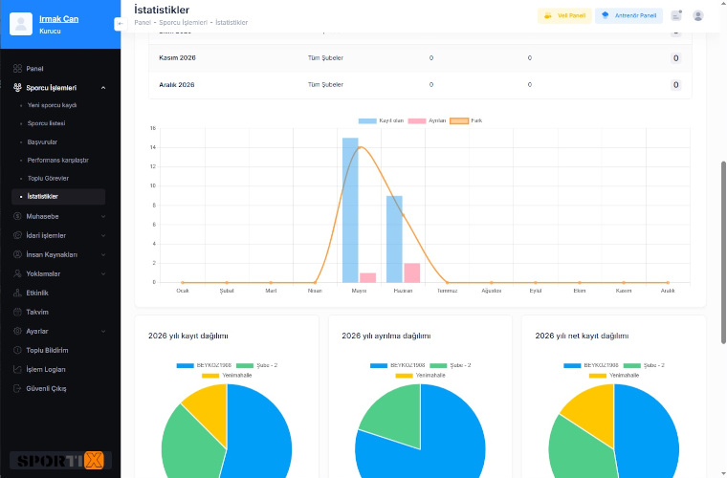Click the Takvim calendar icon
Image resolution: width=727 pixels, height=478 pixels.
(17, 312)
